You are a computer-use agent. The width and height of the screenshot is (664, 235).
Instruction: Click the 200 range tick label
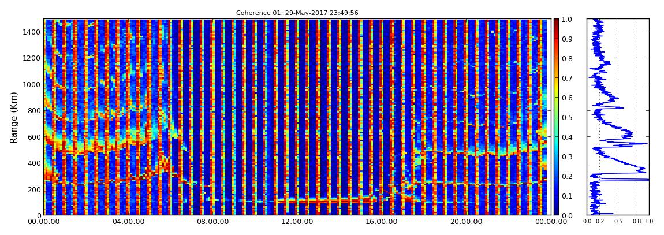tap(34, 190)
